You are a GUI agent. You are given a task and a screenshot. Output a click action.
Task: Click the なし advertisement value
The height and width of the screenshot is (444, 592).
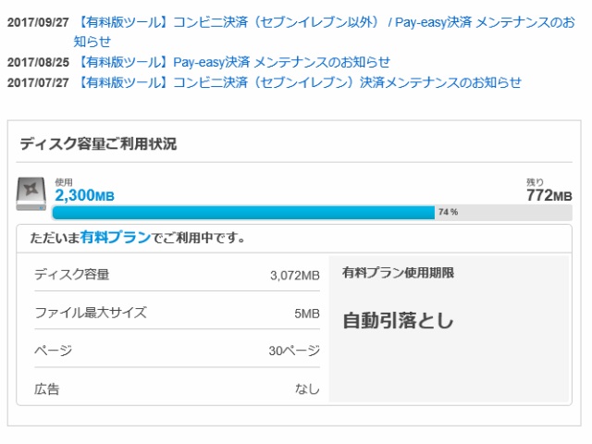[307, 389]
